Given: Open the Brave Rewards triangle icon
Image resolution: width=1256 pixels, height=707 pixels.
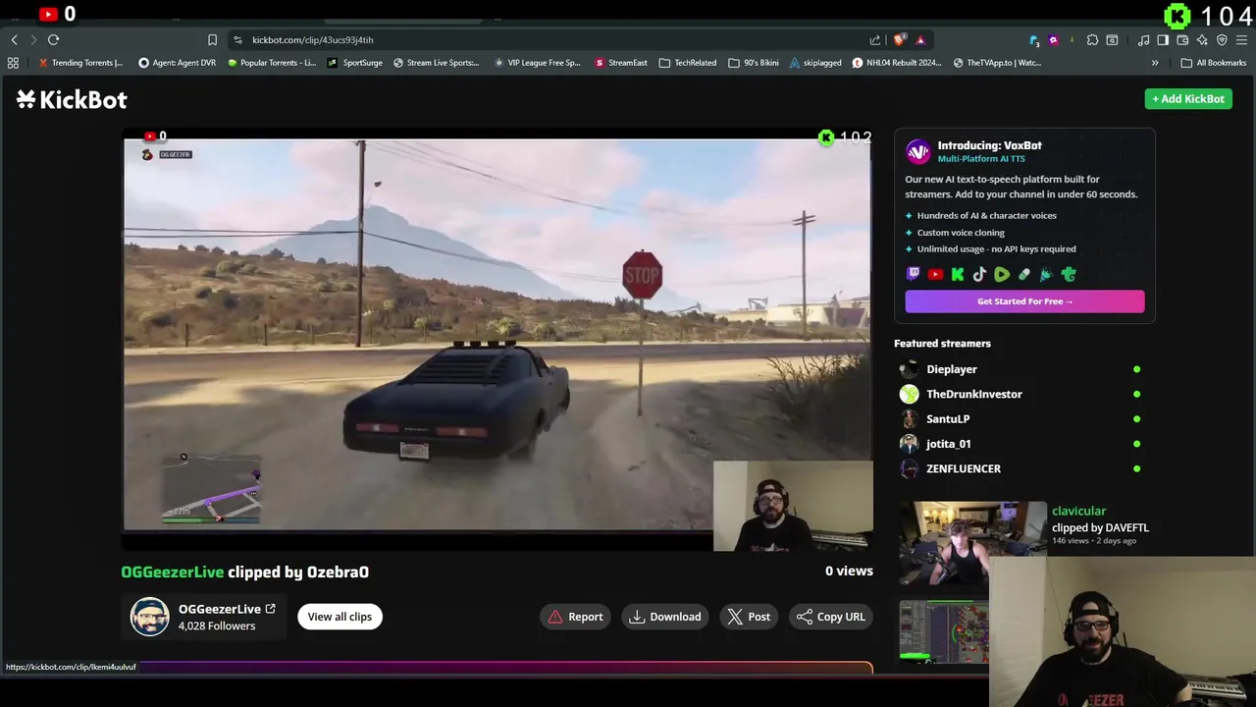Looking at the screenshot, I should (x=920, y=40).
